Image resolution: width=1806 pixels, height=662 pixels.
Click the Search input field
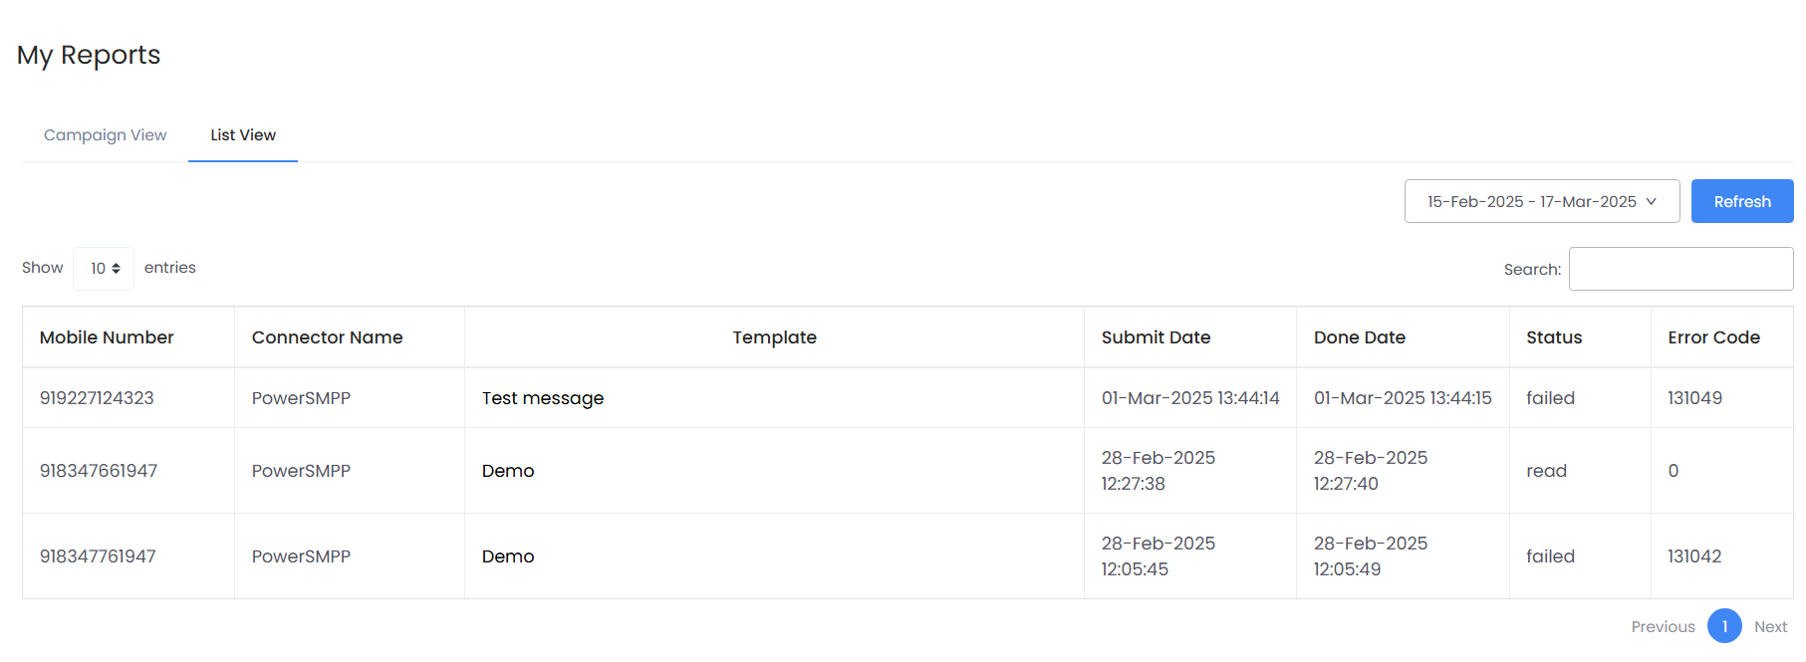point(1680,268)
